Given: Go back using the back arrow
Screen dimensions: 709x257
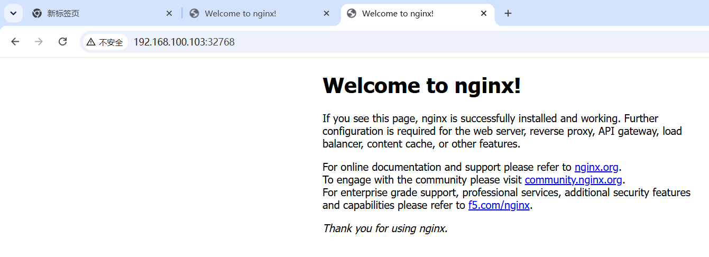Looking at the screenshot, I should 15,42.
